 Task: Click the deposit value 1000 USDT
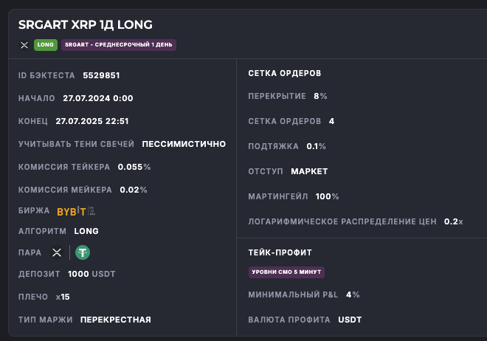[91, 275]
